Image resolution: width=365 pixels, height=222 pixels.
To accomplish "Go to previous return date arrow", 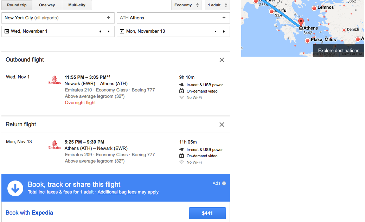I will (x=216, y=31).
